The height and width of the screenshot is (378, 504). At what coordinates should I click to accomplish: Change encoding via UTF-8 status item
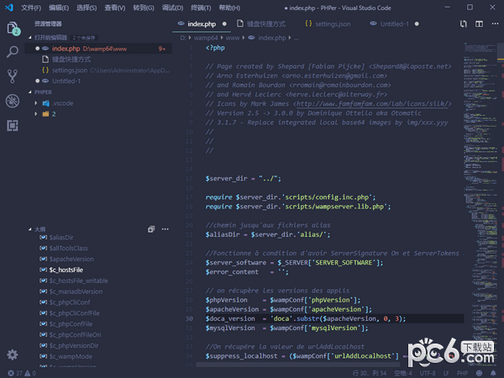428,373
